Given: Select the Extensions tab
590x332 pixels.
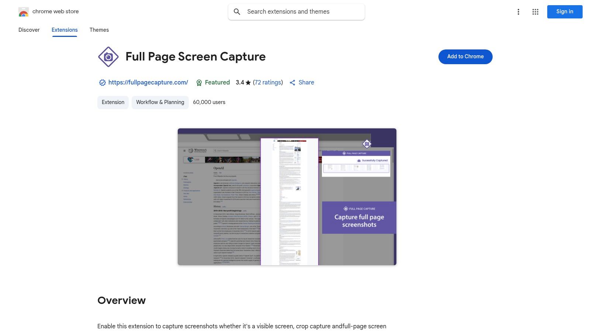Looking at the screenshot, I should [65, 30].
